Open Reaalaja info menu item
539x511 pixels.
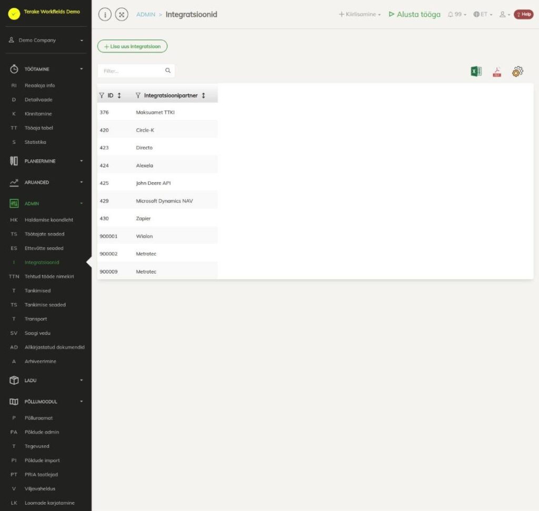tap(39, 86)
